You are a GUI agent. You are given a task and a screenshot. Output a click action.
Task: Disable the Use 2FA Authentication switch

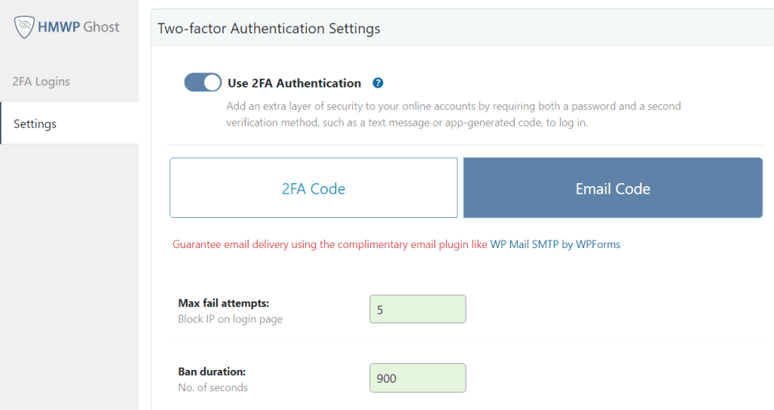coord(203,82)
